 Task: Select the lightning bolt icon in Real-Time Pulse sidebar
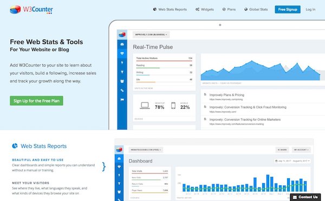pos(122,63)
